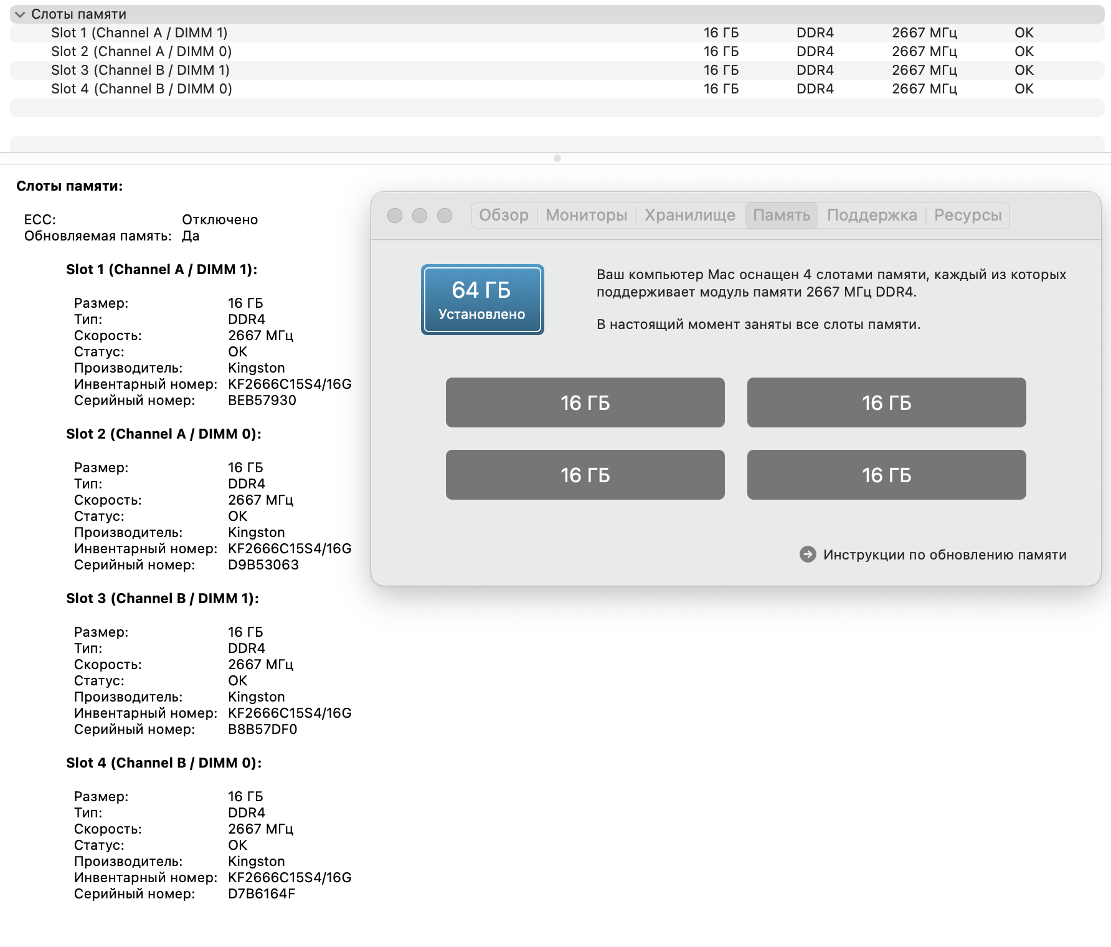Click the bold Slot 3 (Channel B / DIMM 1): heading

163,599
